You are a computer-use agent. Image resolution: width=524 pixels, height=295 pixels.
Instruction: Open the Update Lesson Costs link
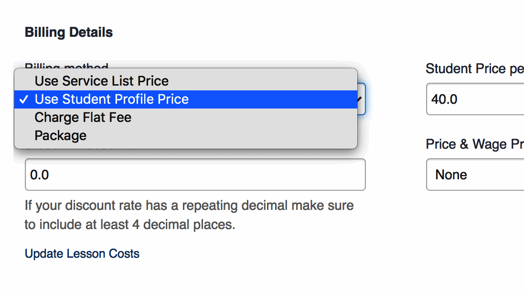(82, 253)
